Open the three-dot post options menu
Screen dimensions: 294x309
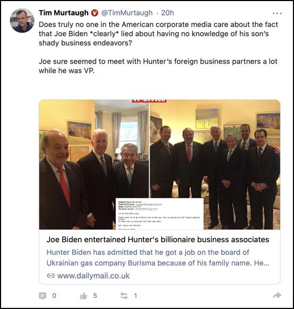(277, 13)
